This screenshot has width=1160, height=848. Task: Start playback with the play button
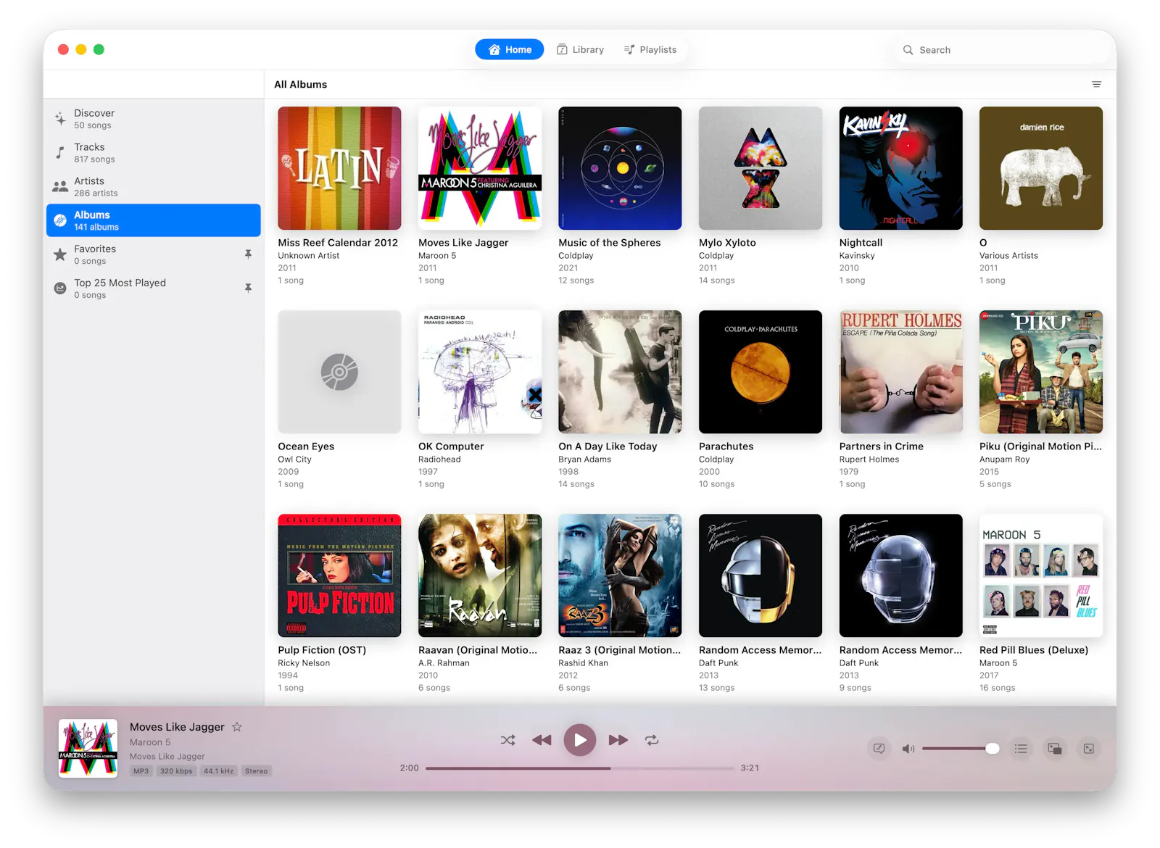(x=580, y=740)
